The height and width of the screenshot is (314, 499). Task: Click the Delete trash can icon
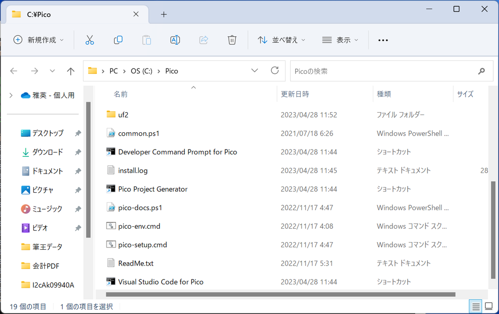tap(232, 40)
